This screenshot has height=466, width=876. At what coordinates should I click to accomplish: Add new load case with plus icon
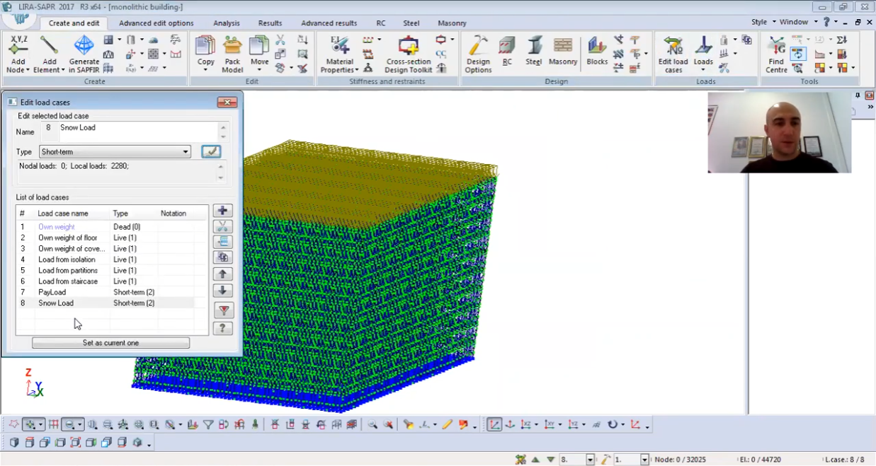pos(222,211)
